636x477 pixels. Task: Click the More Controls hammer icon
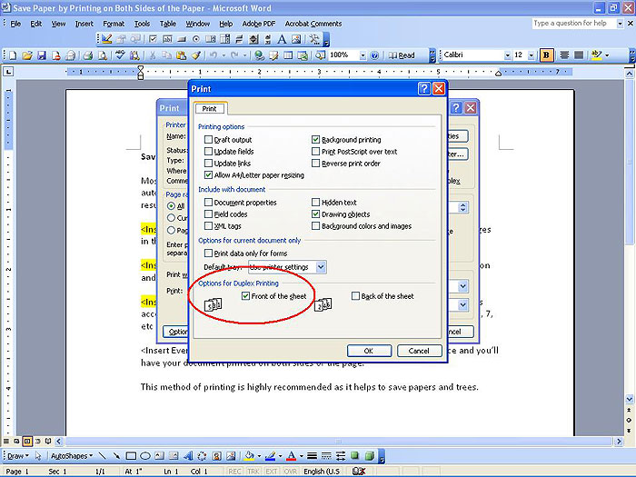(x=314, y=39)
